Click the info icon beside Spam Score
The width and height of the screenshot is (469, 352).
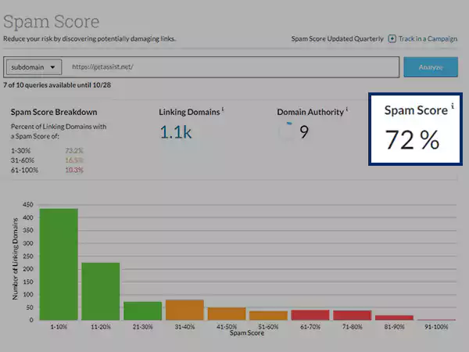452,106
